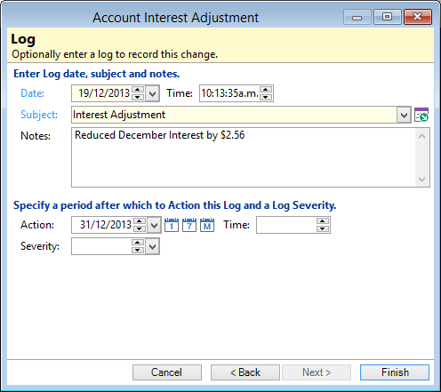Go back with the < Back button
441x392 pixels.
pyautogui.click(x=245, y=372)
